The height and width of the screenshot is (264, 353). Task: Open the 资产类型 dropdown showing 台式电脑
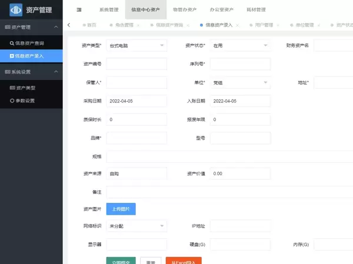pos(136,45)
